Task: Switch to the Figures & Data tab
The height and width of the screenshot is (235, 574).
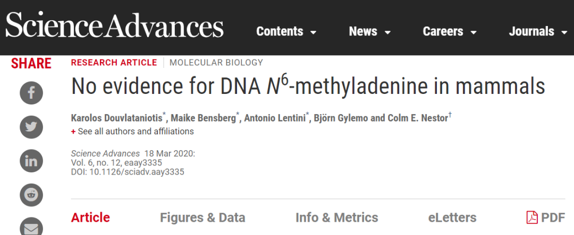Action: click(202, 217)
